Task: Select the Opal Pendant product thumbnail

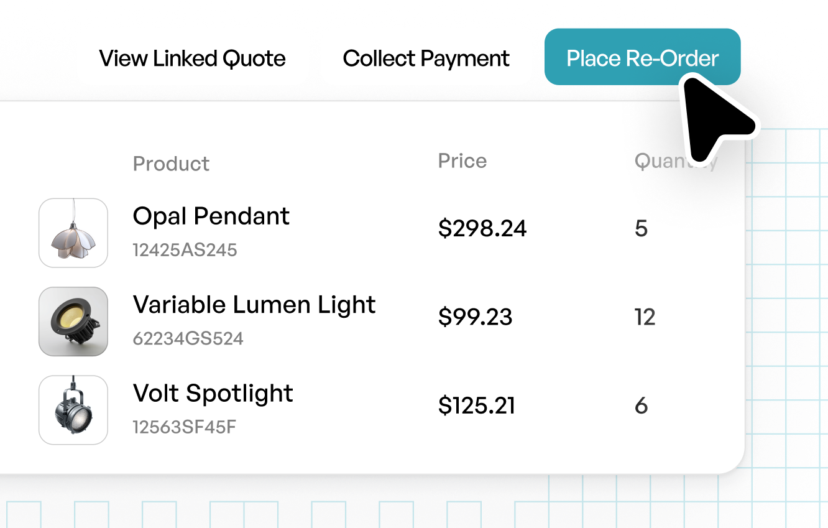Action: 73,233
